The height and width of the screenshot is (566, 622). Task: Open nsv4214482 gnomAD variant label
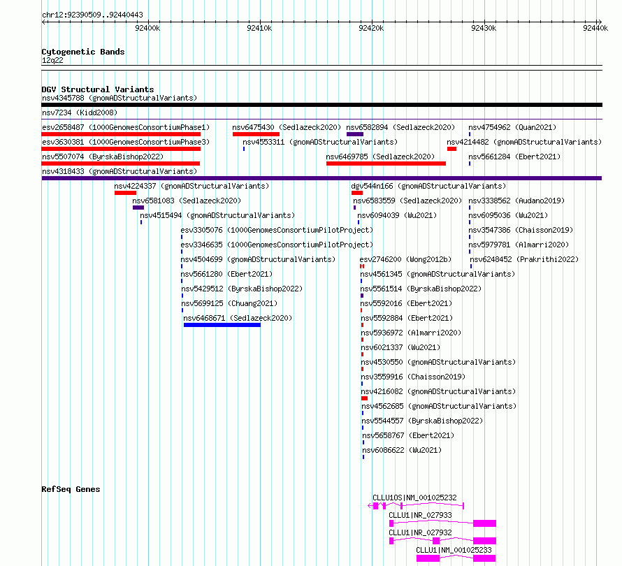coord(524,142)
